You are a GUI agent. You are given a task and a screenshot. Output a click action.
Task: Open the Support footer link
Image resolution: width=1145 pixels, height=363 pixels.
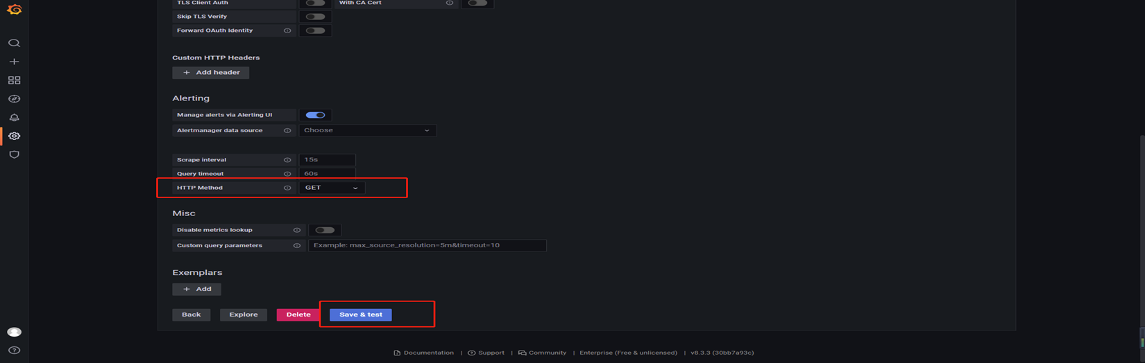pyautogui.click(x=486, y=353)
